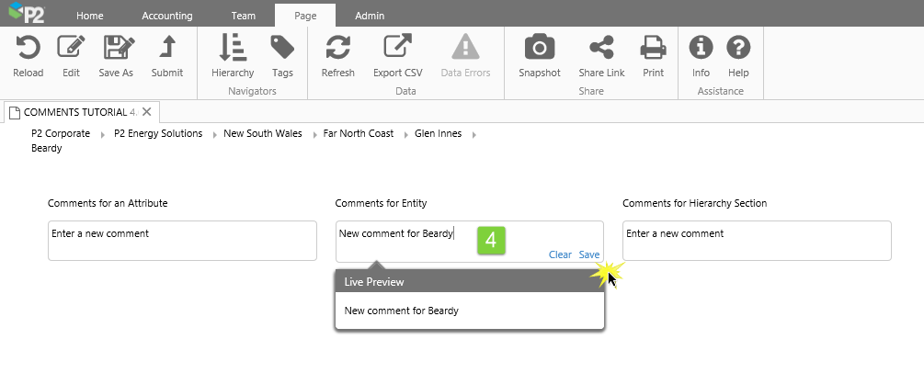Open the Admin ribbon tab
924x373 pixels.
click(x=370, y=16)
